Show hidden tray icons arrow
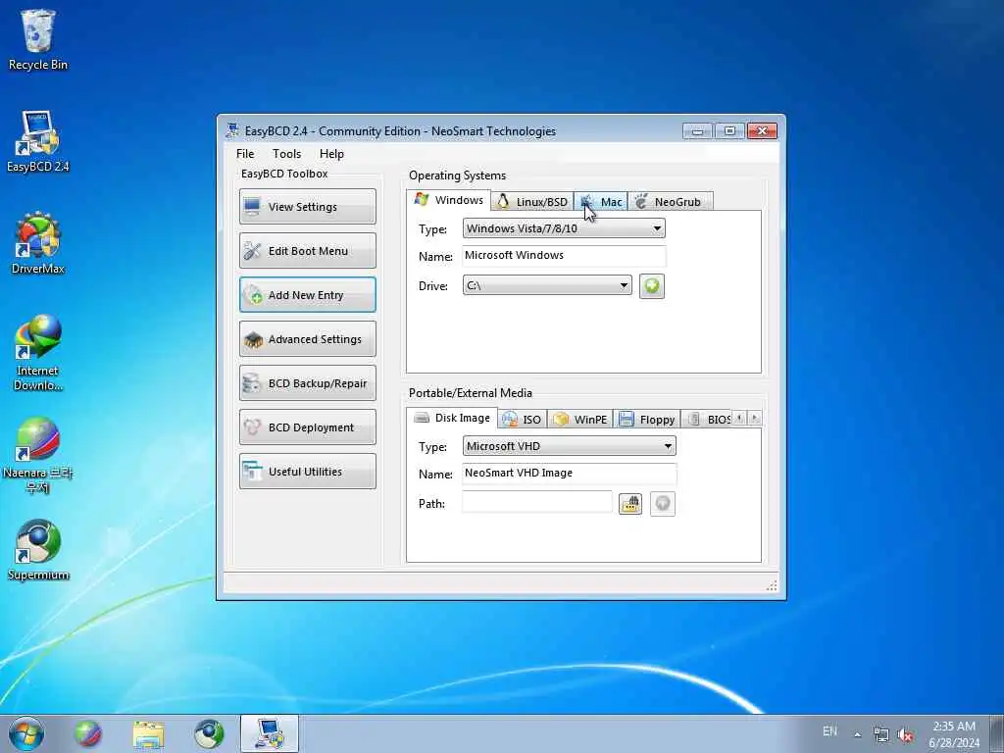Viewport: 1004px width, 753px height. 857,734
